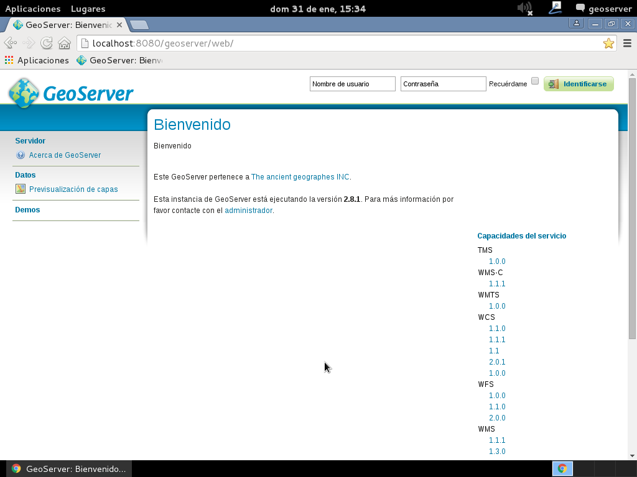Click the Previsualización de capas map icon

(x=21, y=189)
